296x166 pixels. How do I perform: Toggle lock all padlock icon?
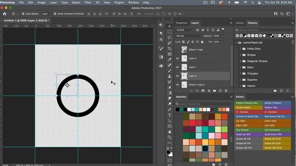(x=202, y=42)
